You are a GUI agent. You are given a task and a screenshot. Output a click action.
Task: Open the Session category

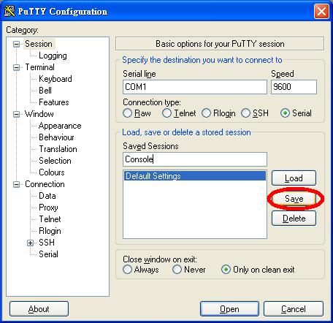(39, 44)
